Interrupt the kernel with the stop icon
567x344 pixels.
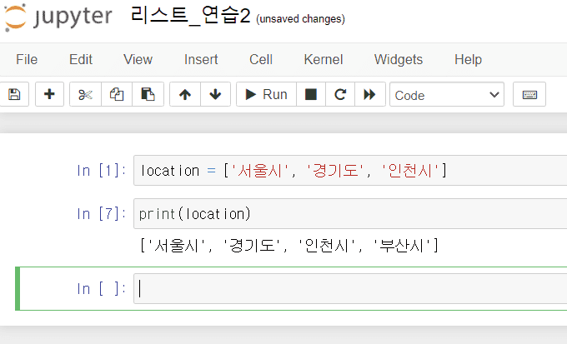(310, 95)
